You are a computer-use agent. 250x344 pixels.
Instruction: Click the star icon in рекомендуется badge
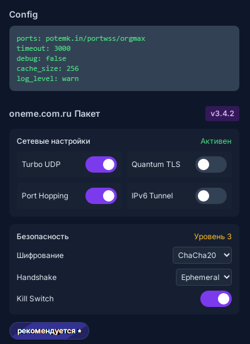point(80,331)
